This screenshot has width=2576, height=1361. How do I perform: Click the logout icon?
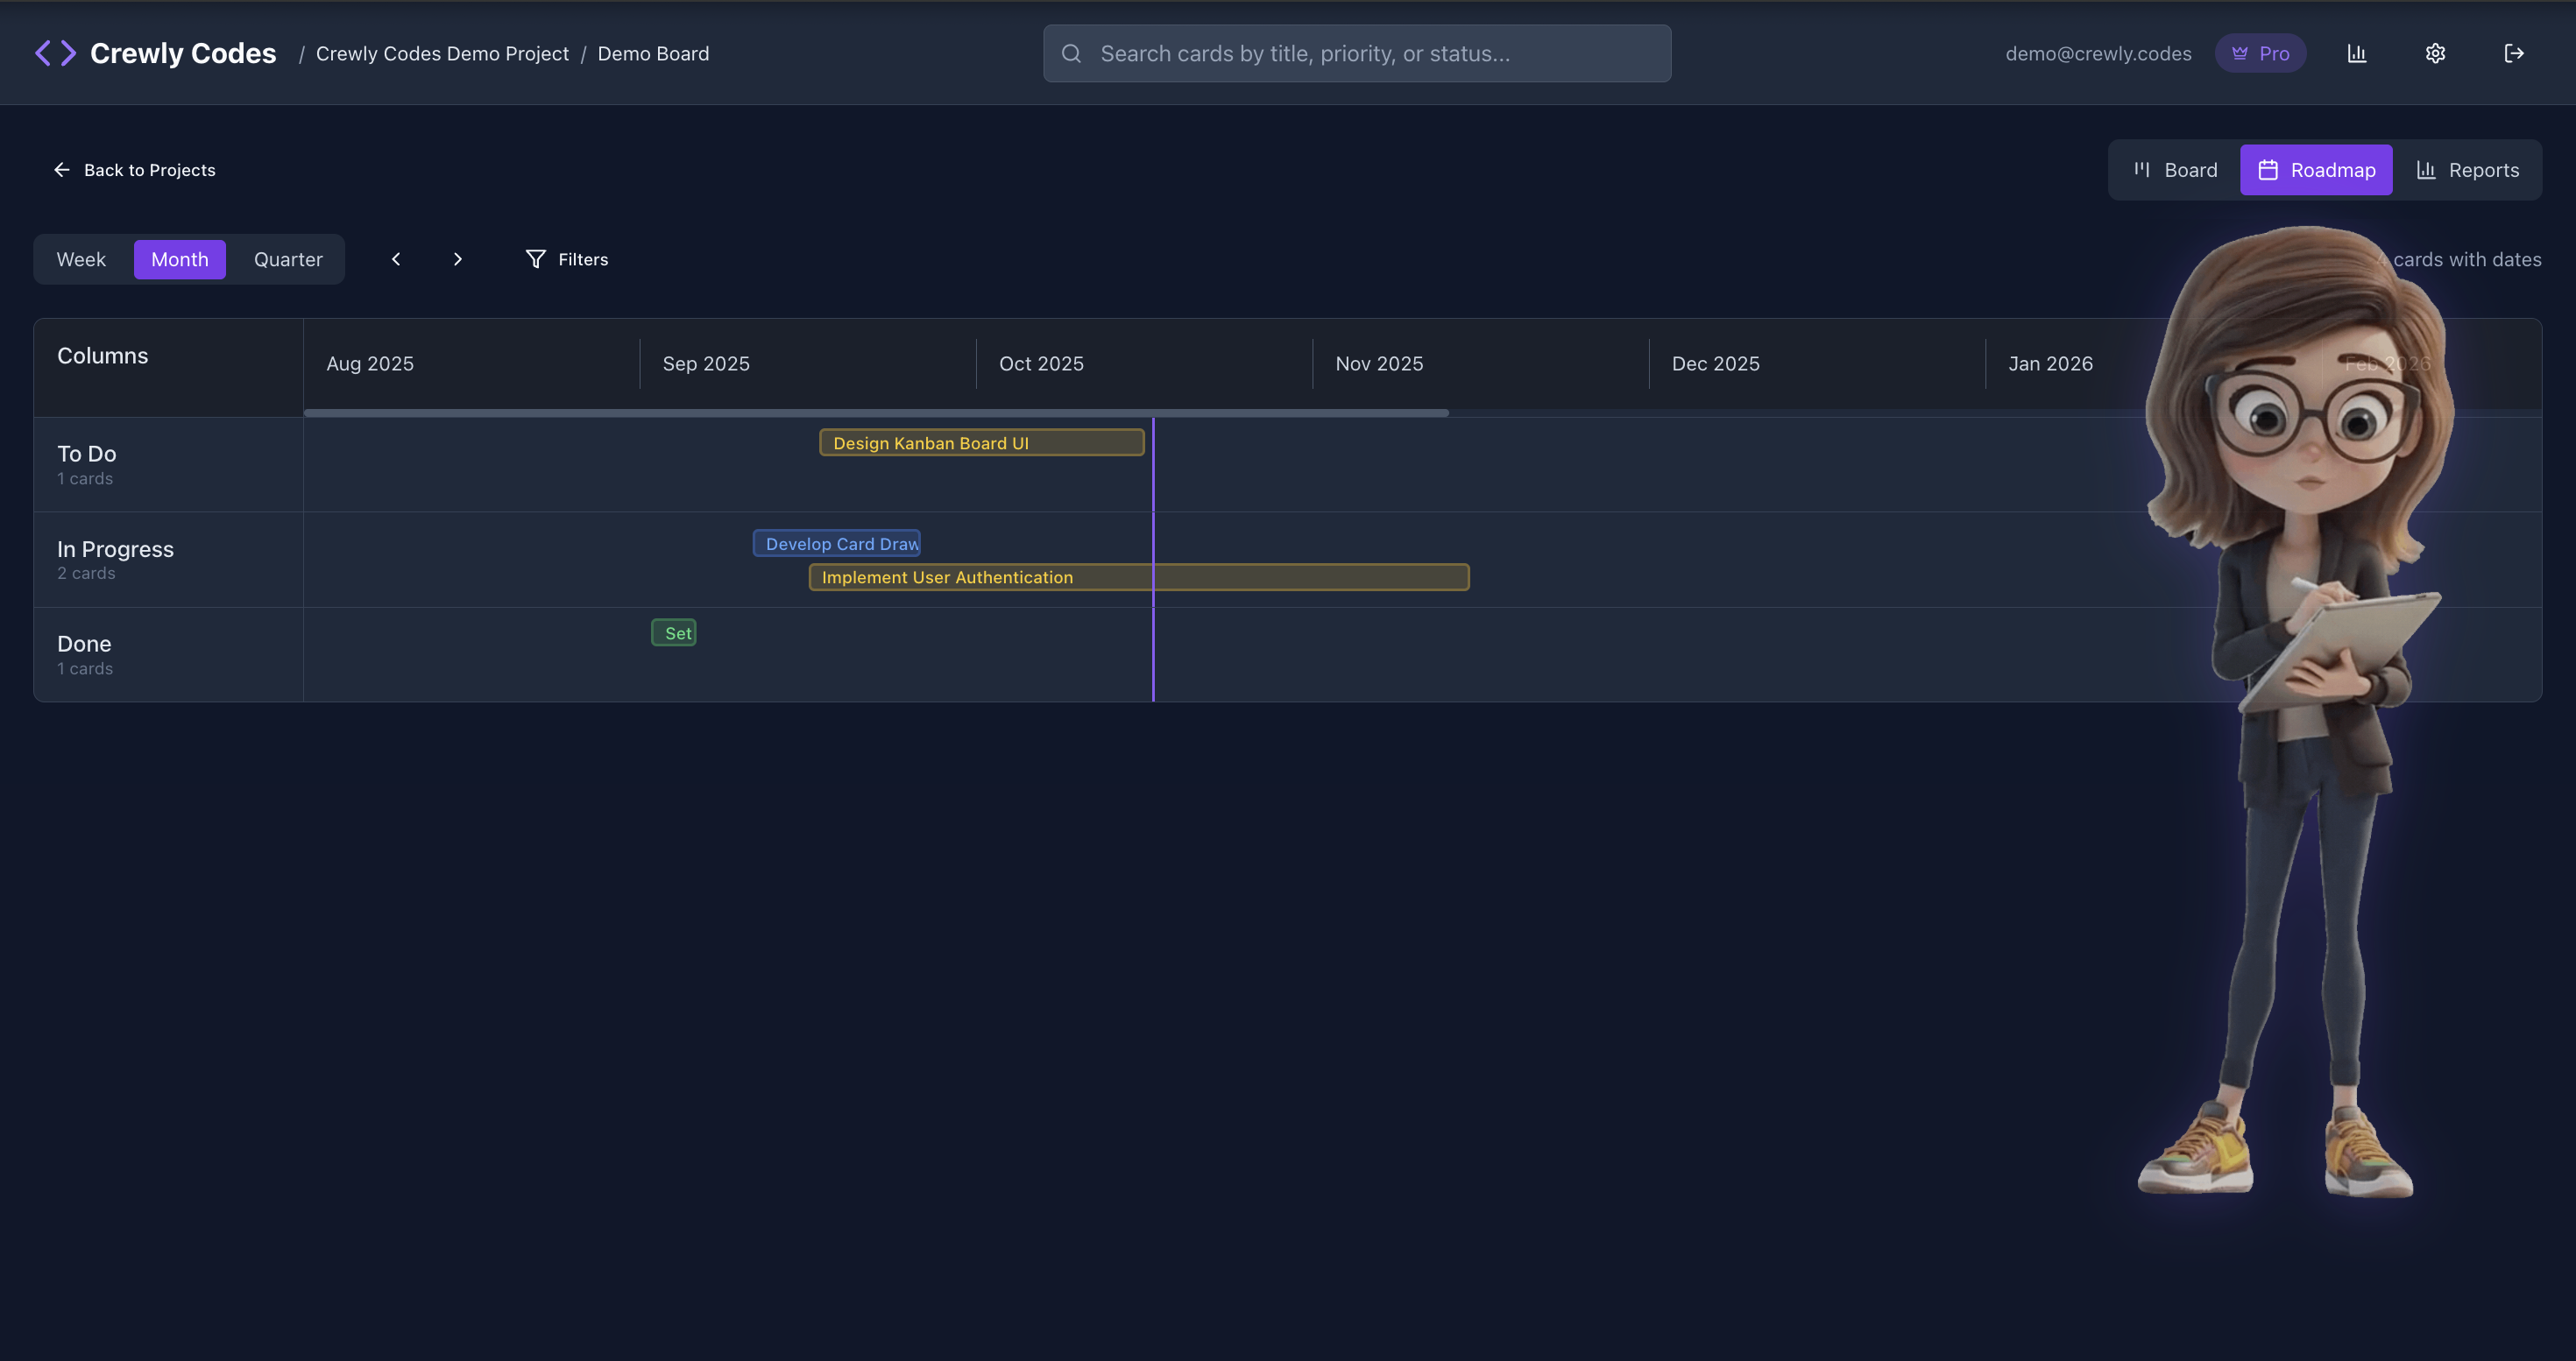click(2513, 53)
